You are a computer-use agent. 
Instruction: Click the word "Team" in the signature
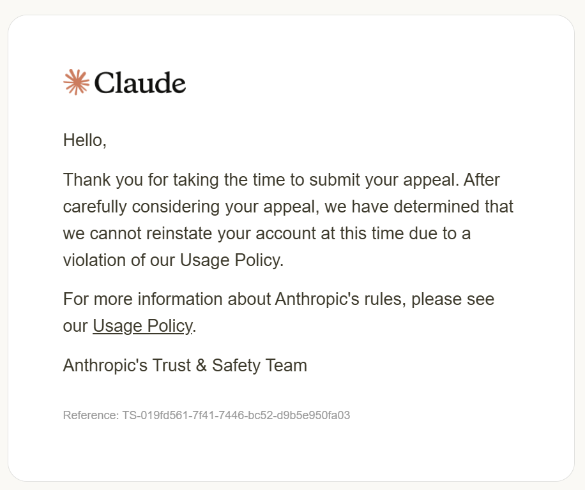click(284, 365)
